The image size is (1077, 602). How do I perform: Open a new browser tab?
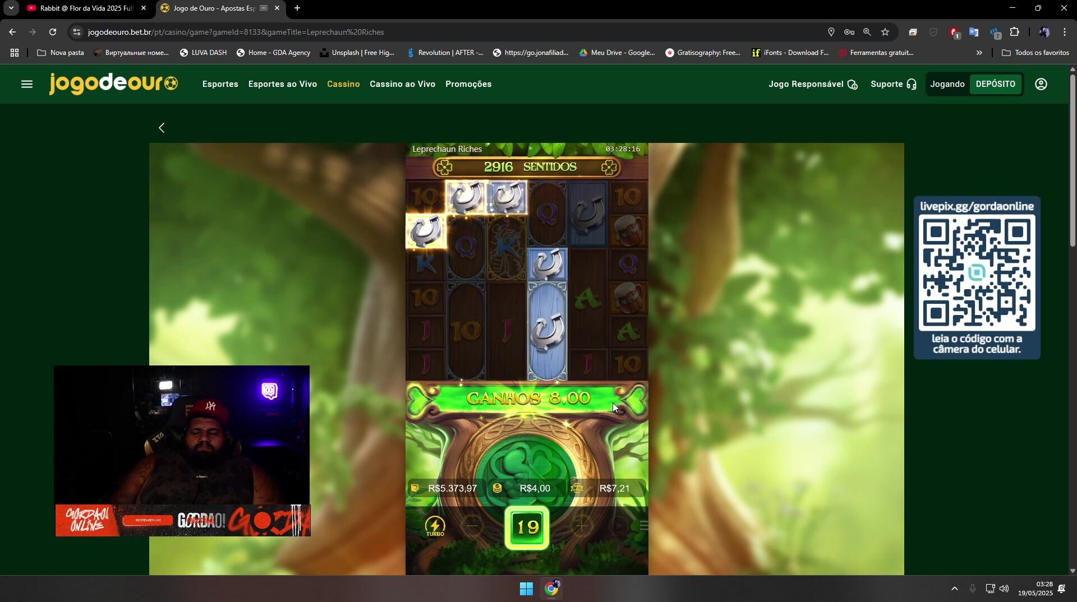coord(297,8)
